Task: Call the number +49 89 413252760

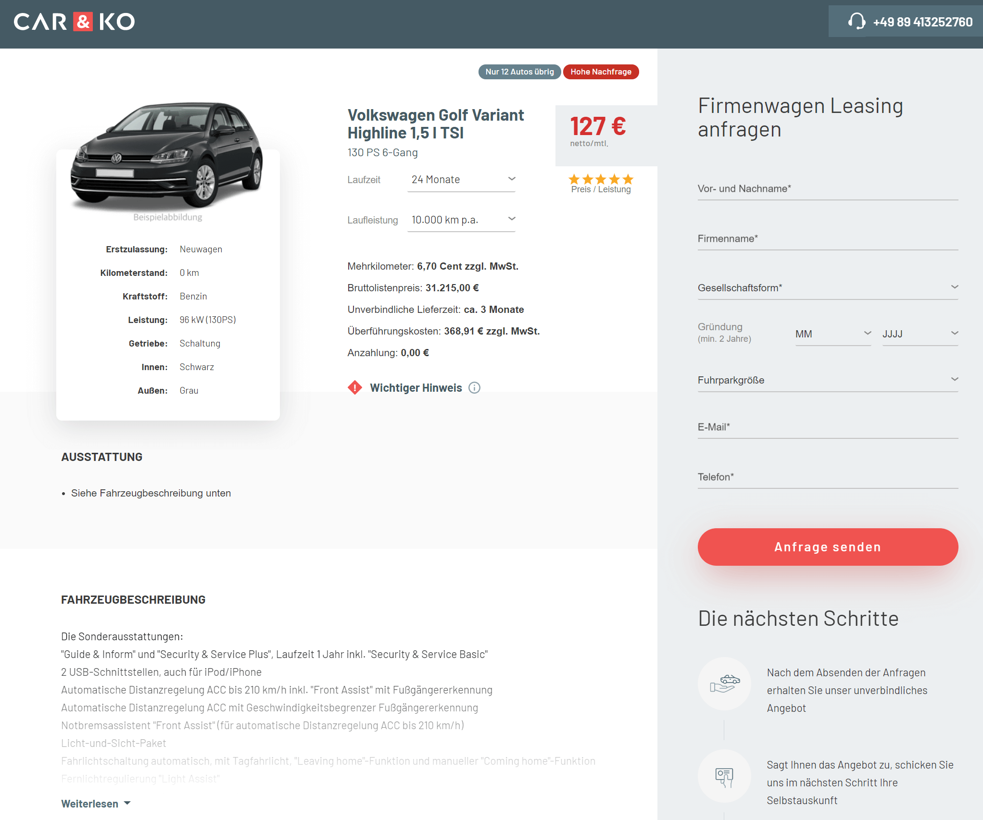Action: (x=922, y=22)
